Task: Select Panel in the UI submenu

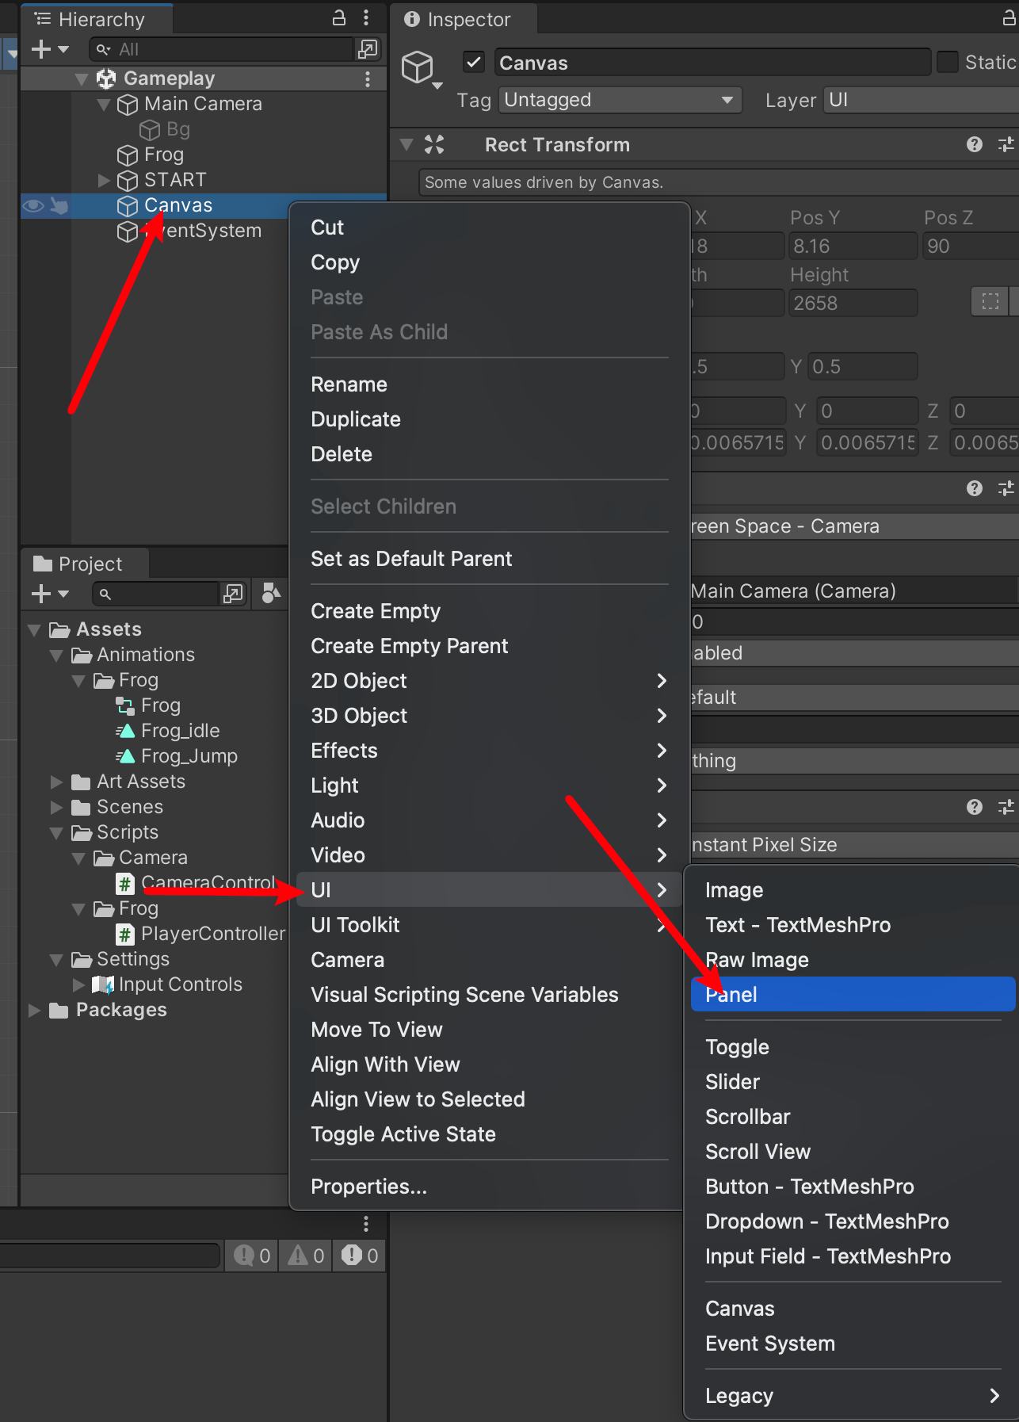Action: [x=853, y=995]
